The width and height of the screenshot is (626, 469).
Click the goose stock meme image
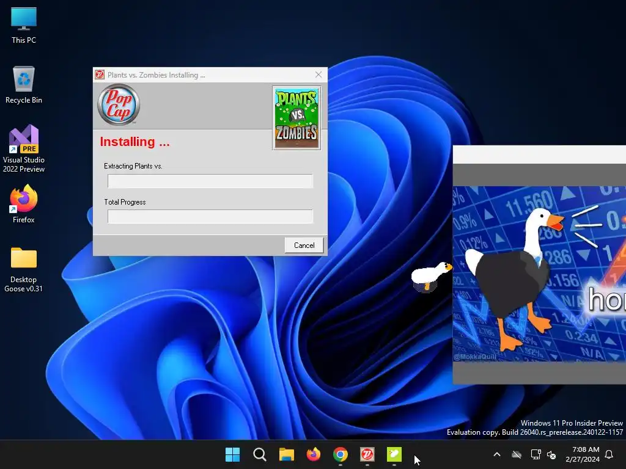[539, 274]
